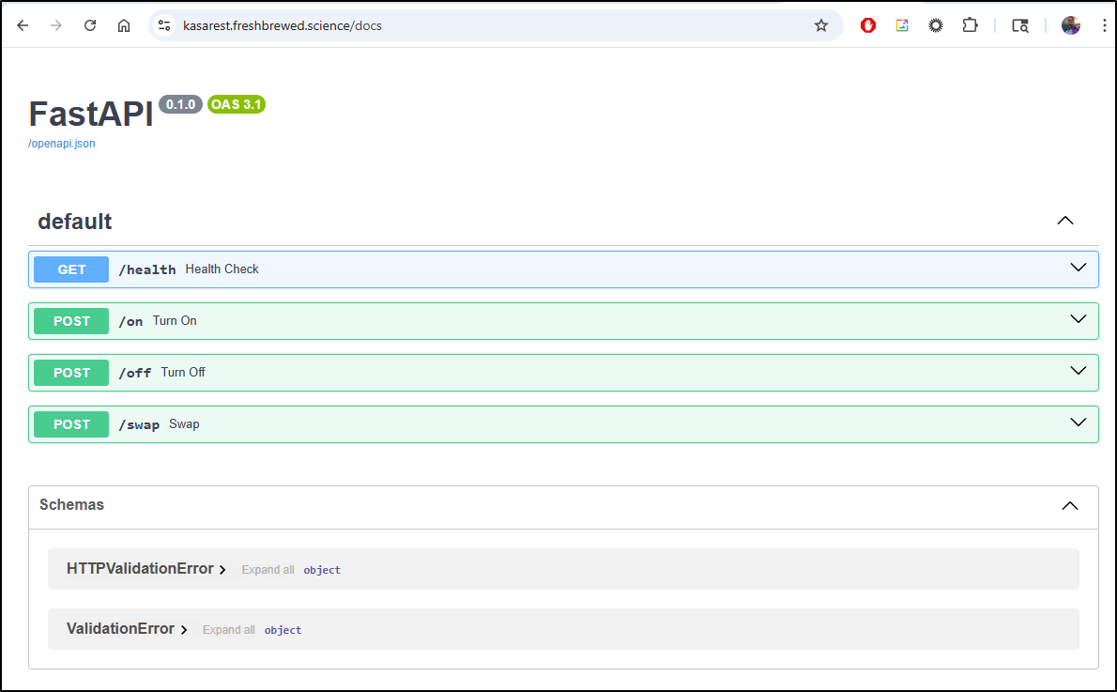1117x692 pixels.
Task: Click the GET method badge for /health
Action: (71, 269)
